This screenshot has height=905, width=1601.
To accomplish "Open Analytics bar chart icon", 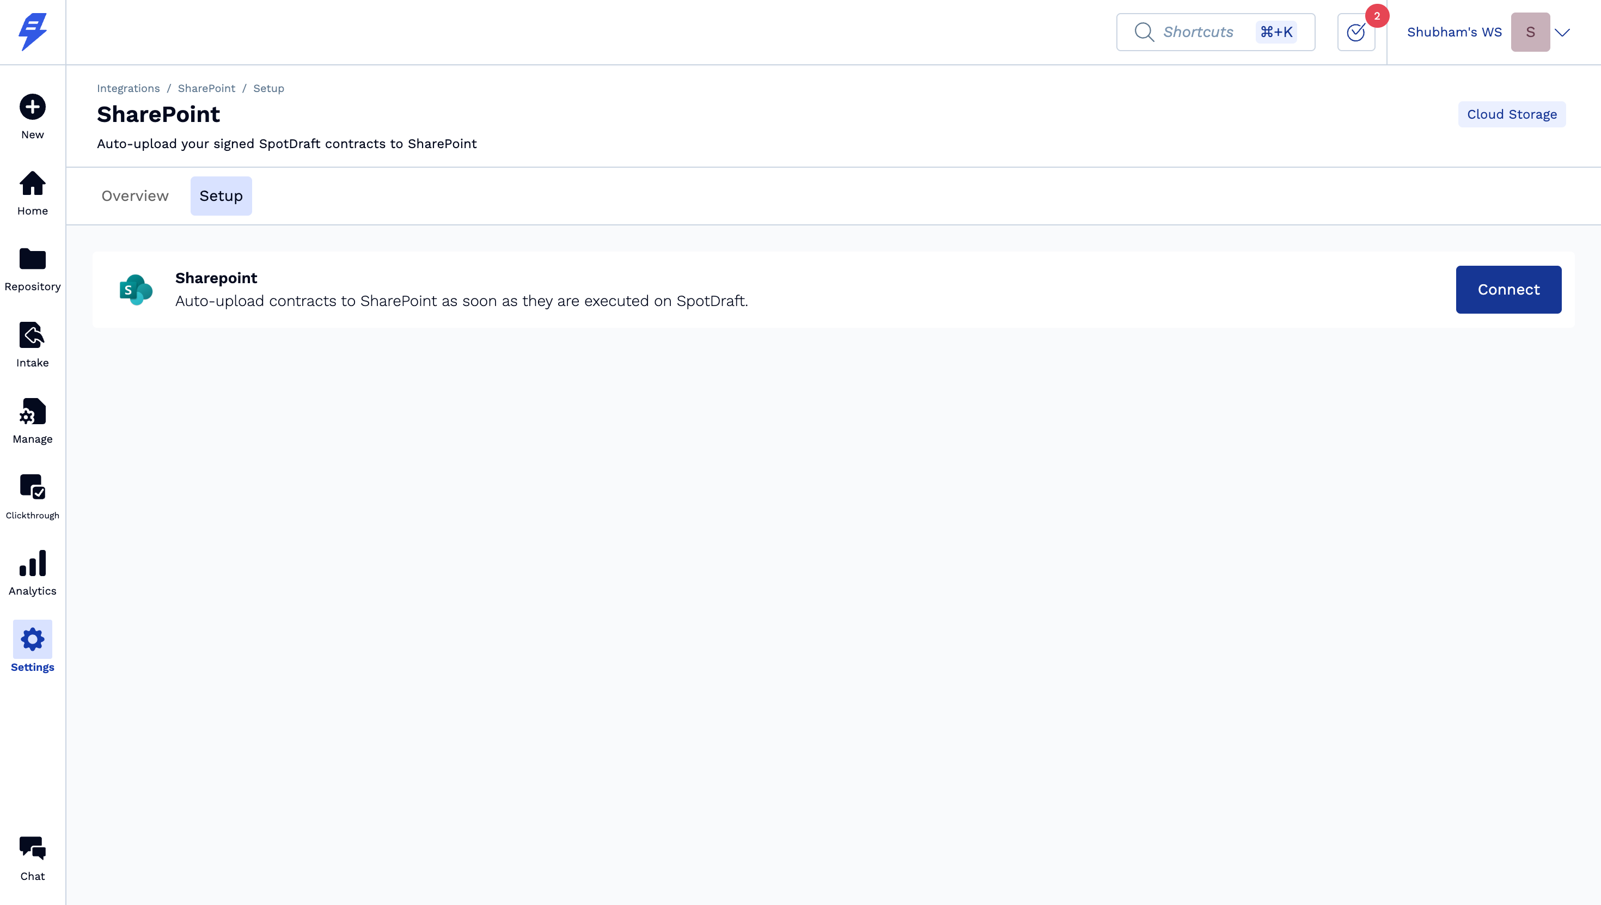I will (32, 563).
